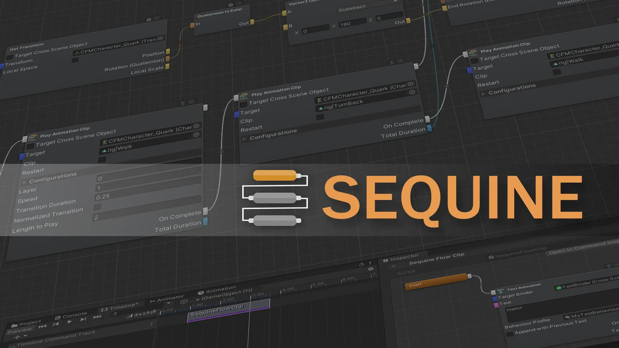Click the object picker circle beside rig|Walk

coord(196,135)
